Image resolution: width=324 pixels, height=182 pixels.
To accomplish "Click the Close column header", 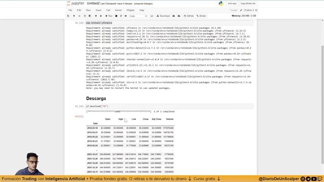I will click(146, 119).
